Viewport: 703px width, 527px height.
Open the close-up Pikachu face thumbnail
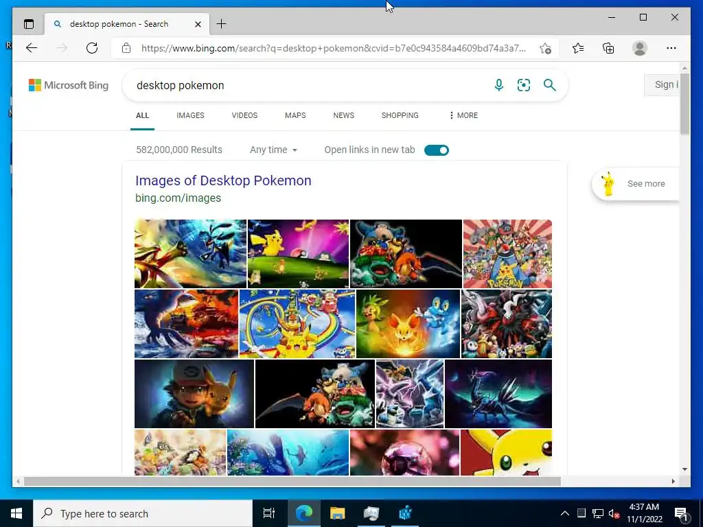506,452
